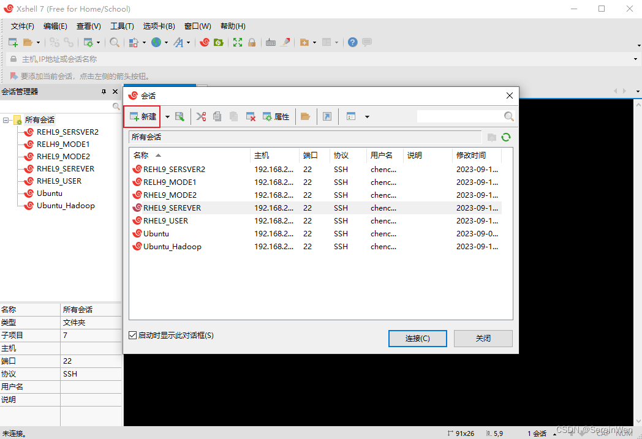Sort sessions by 名称 column header
The height and width of the screenshot is (439, 642).
(189, 156)
